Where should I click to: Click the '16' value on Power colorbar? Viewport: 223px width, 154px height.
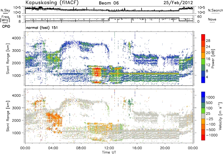(208, 59)
